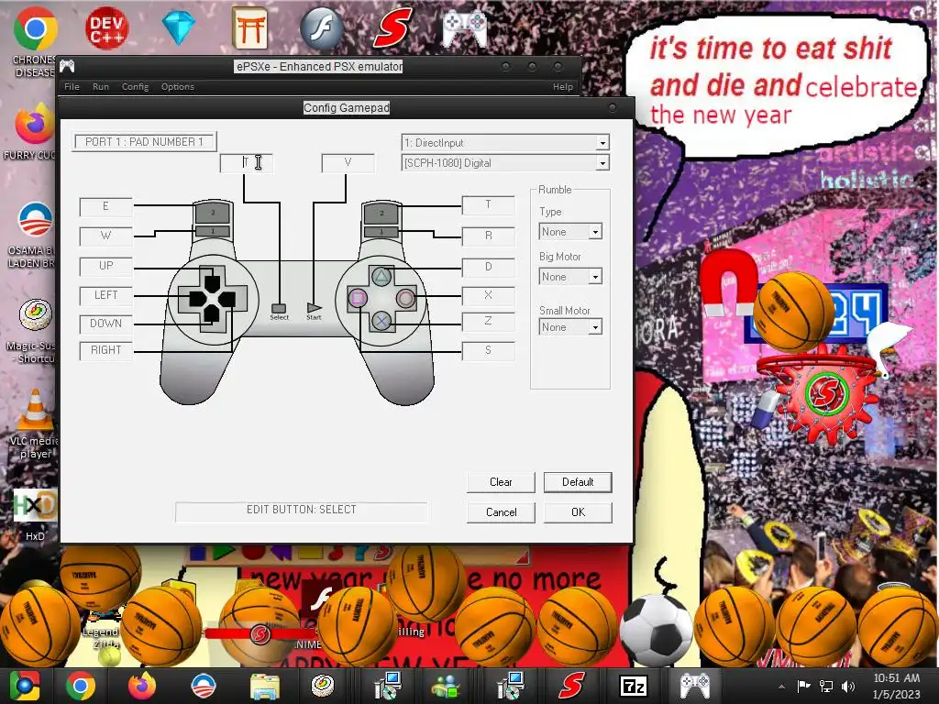Click the volume speaker tray icon
The height and width of the screenshot is (704, 939).
point(848,686)
